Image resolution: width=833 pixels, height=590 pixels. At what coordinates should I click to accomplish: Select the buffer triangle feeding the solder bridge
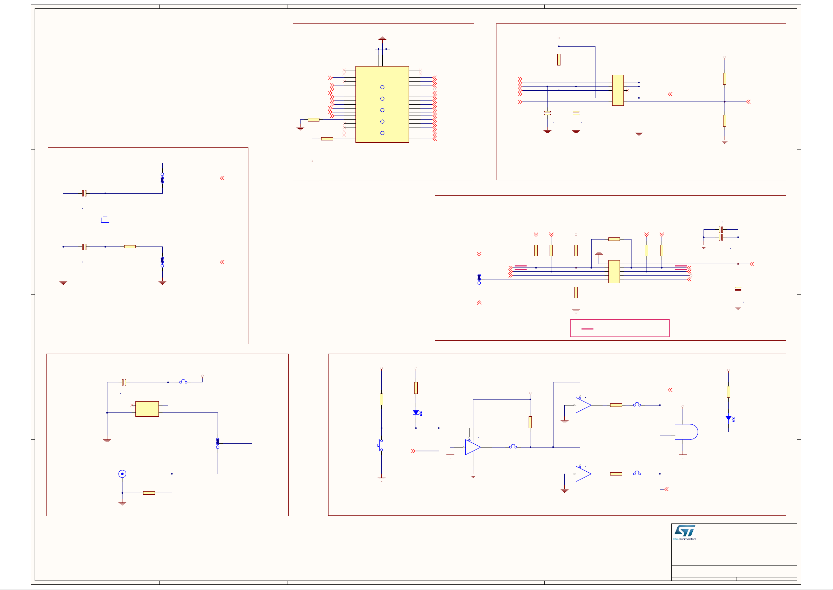pyautogui.click(x=473, y=447)
